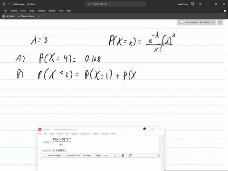Click the new cell plus icon below output

pyautogui.click(x=41, y=158)
